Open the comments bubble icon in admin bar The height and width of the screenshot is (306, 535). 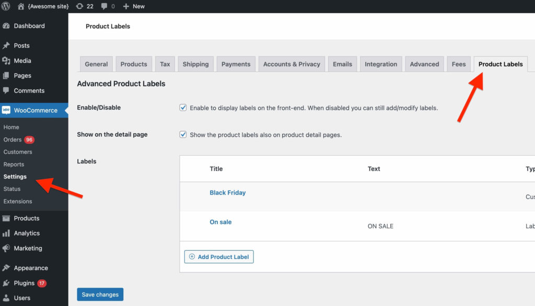(x=104, y=6)
